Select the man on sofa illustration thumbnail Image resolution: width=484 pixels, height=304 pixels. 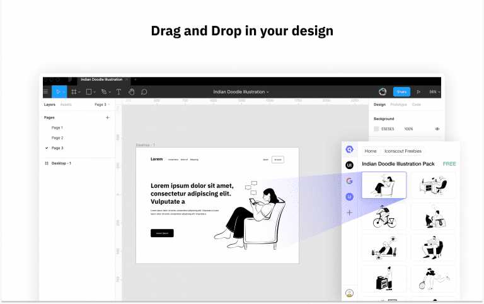[434, 247]
